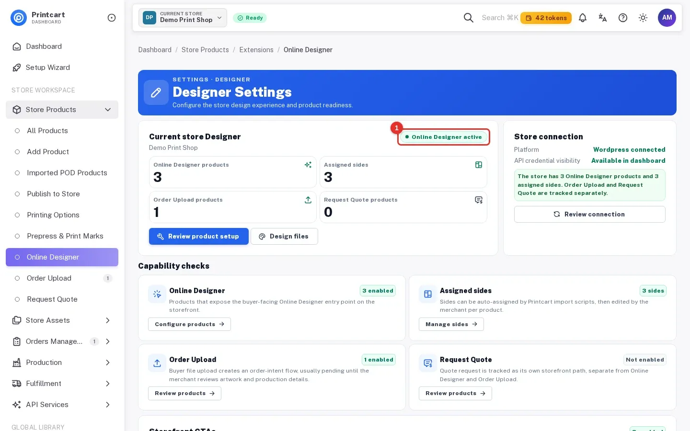Viewport: 690px width, 431px height.
Task: Open the search magnifier icon
Action: (469, 18)
